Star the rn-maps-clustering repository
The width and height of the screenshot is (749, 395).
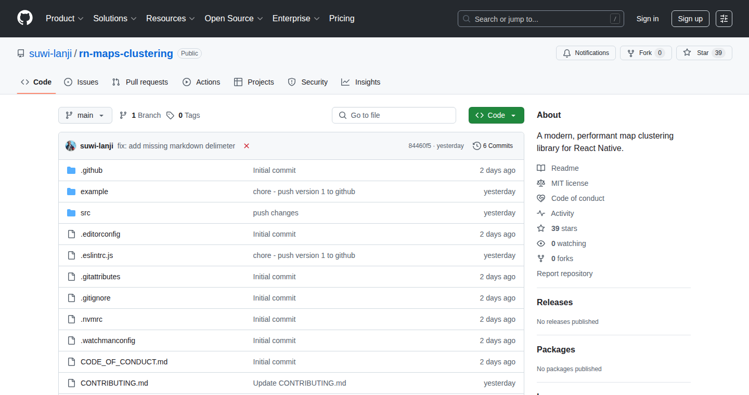coord(704,53)
